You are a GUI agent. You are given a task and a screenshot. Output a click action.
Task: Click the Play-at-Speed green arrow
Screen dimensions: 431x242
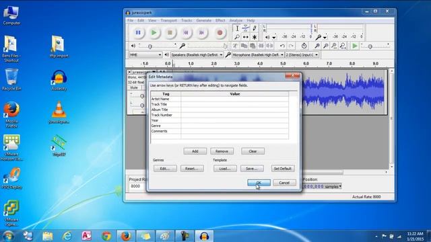click(x=355, y=46)
